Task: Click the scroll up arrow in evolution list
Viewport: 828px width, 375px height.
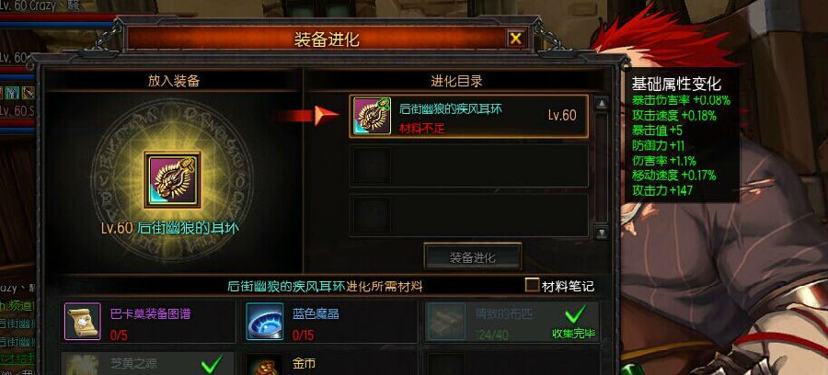Action: pos(601,103)
